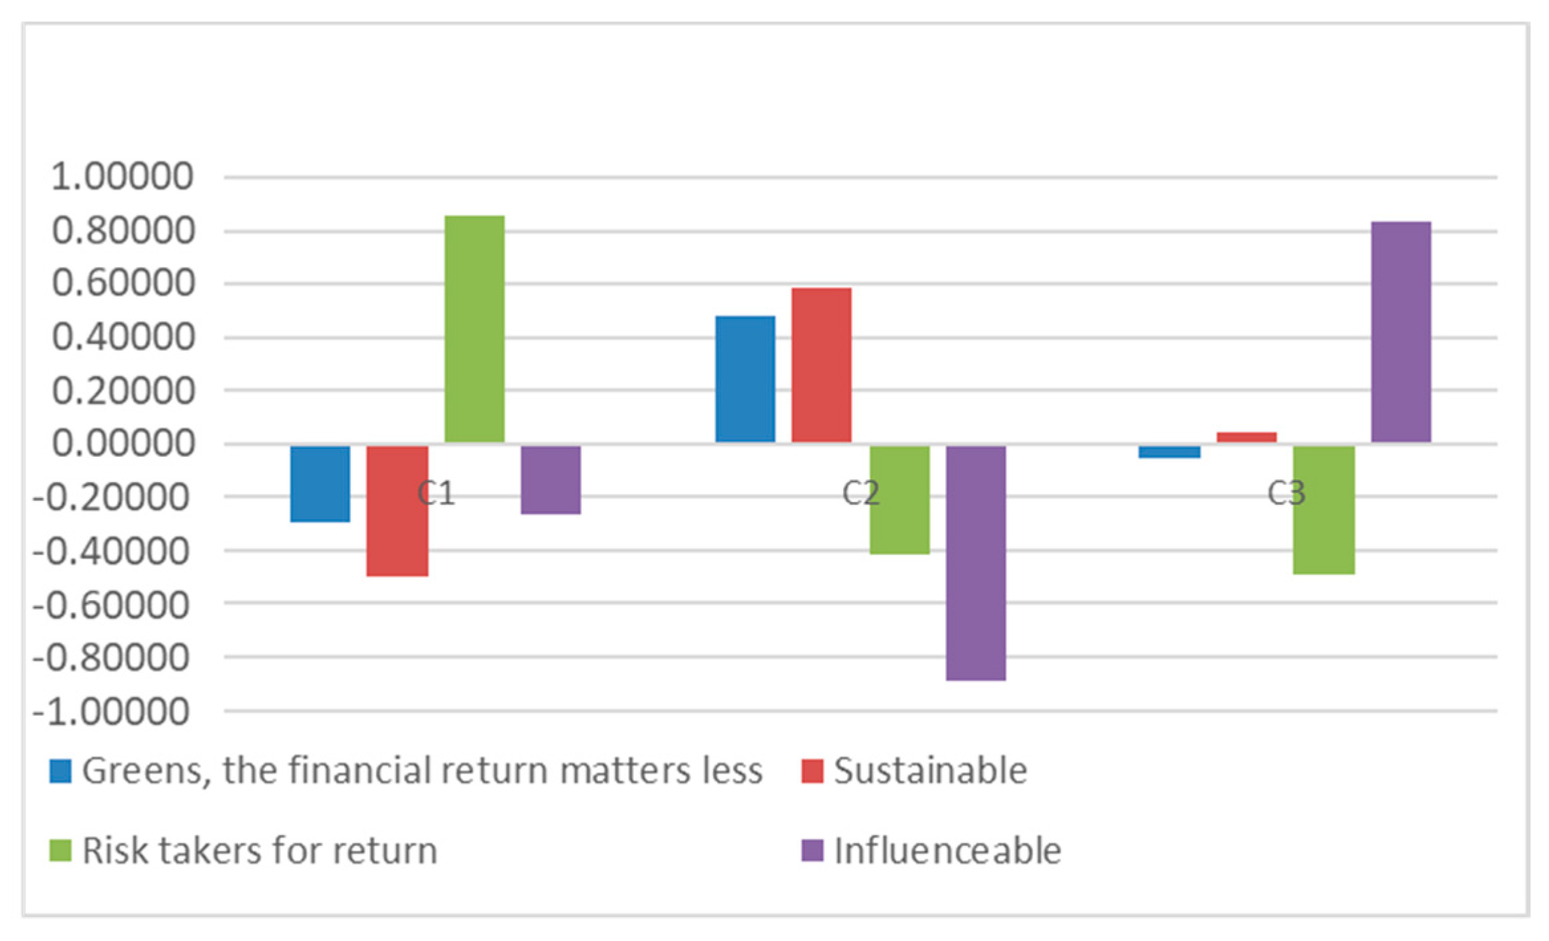Select the 'Influenceable' legend label
This screenshot has width=1549, height=941.
[947, 851]
